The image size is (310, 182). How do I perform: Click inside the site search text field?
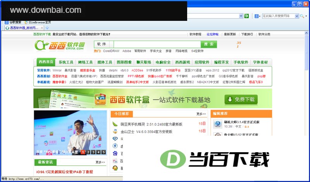pos(157,44)
